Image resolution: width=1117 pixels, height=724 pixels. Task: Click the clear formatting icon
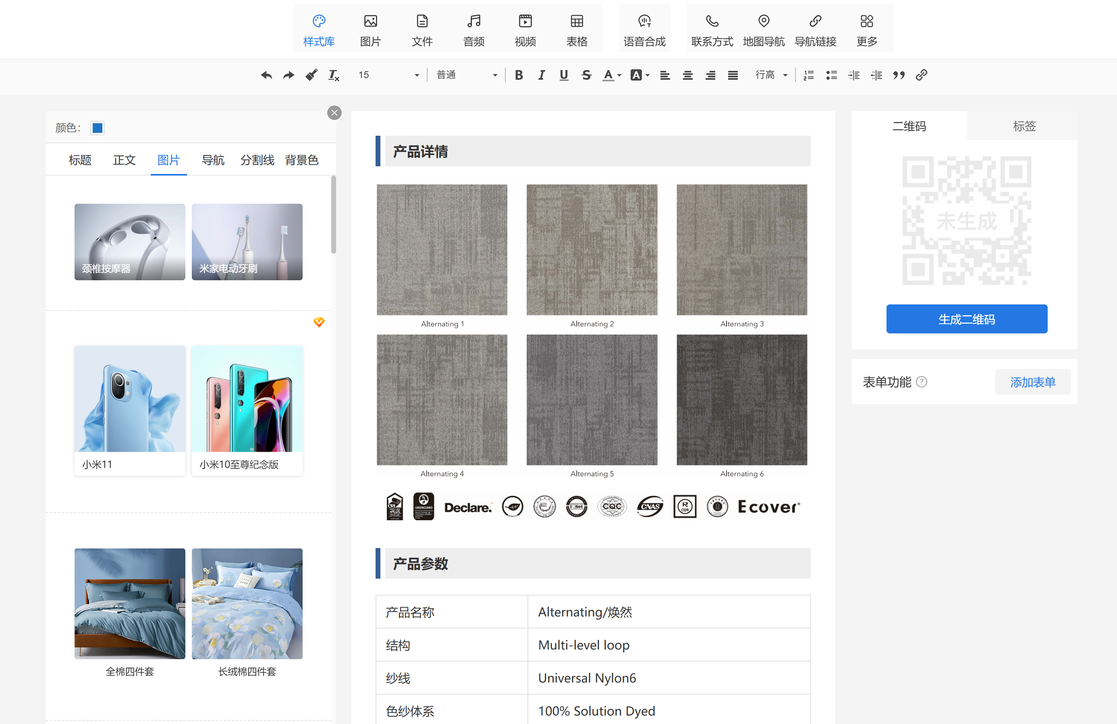(334, 75)
